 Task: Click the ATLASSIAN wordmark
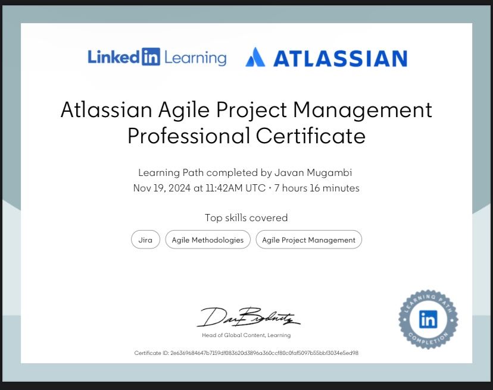click(340, 58)
